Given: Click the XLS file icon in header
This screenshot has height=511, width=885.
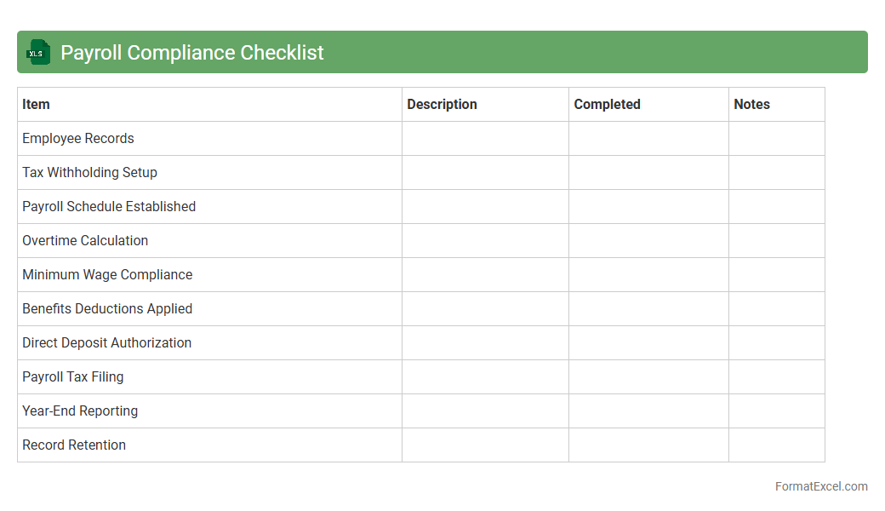Looking at the screenshot, I should click(37, 53).
